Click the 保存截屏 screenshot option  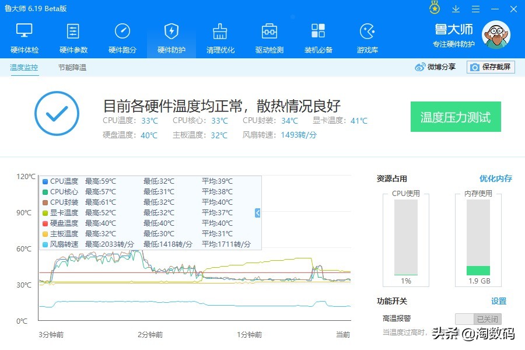click(492, 67)
